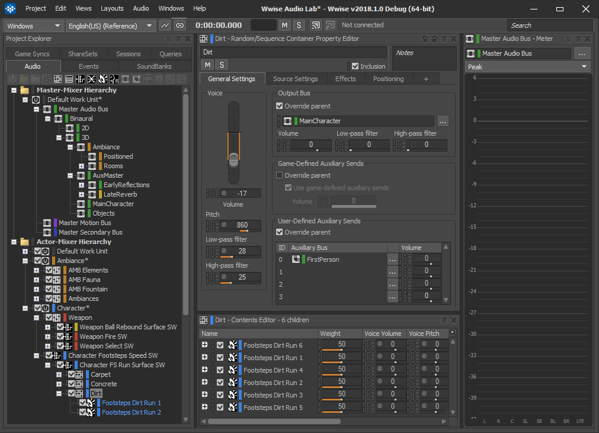Switch to the Events tab

[x=89, y=66]
